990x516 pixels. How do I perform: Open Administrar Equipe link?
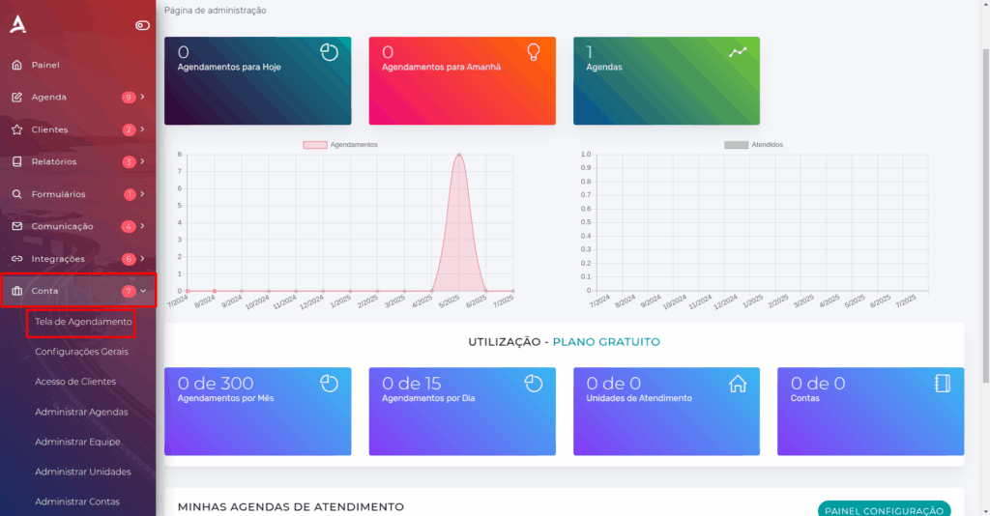click(x=77, y=442)
